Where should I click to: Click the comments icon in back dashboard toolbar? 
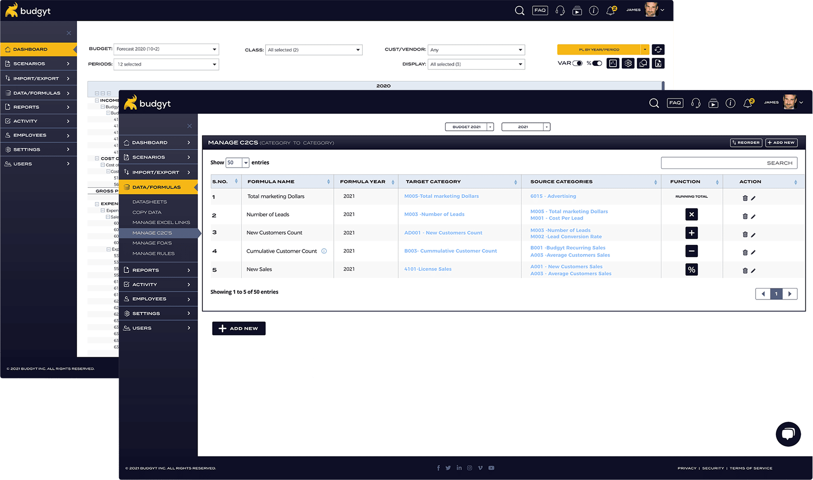(x=643, y=64)
